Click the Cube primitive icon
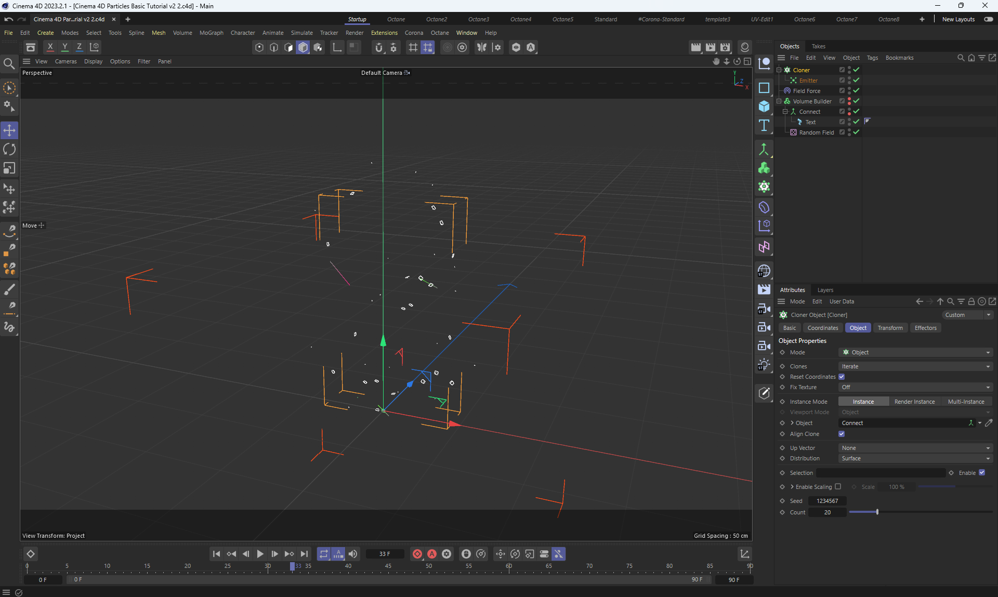The height and width of the screenshot is (597, 998). [764, 106]
